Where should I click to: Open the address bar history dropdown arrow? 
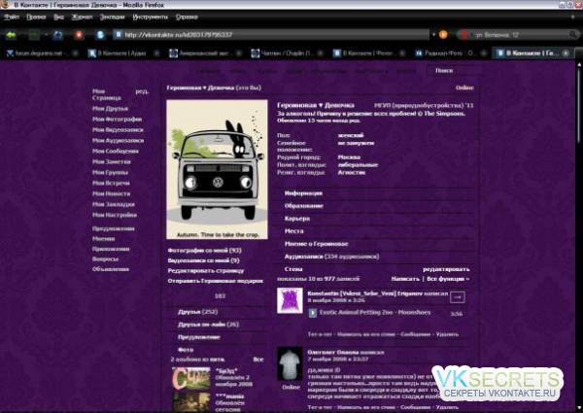coord(433,35)
